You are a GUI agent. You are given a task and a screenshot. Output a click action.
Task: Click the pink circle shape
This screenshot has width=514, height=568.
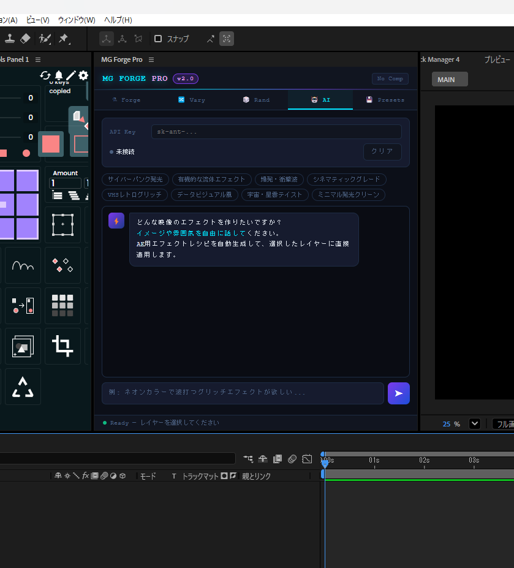coord(26,153)
